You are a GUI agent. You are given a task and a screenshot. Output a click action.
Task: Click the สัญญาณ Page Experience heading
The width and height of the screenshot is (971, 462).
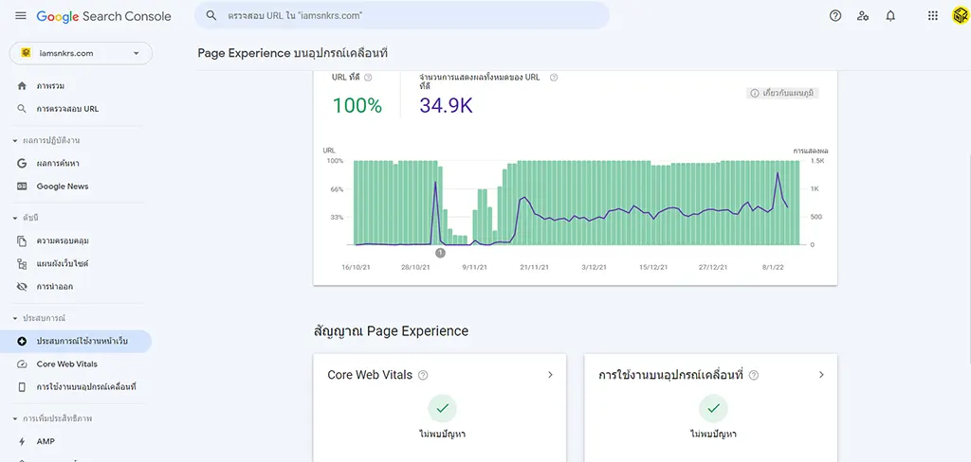pos(391,331)
